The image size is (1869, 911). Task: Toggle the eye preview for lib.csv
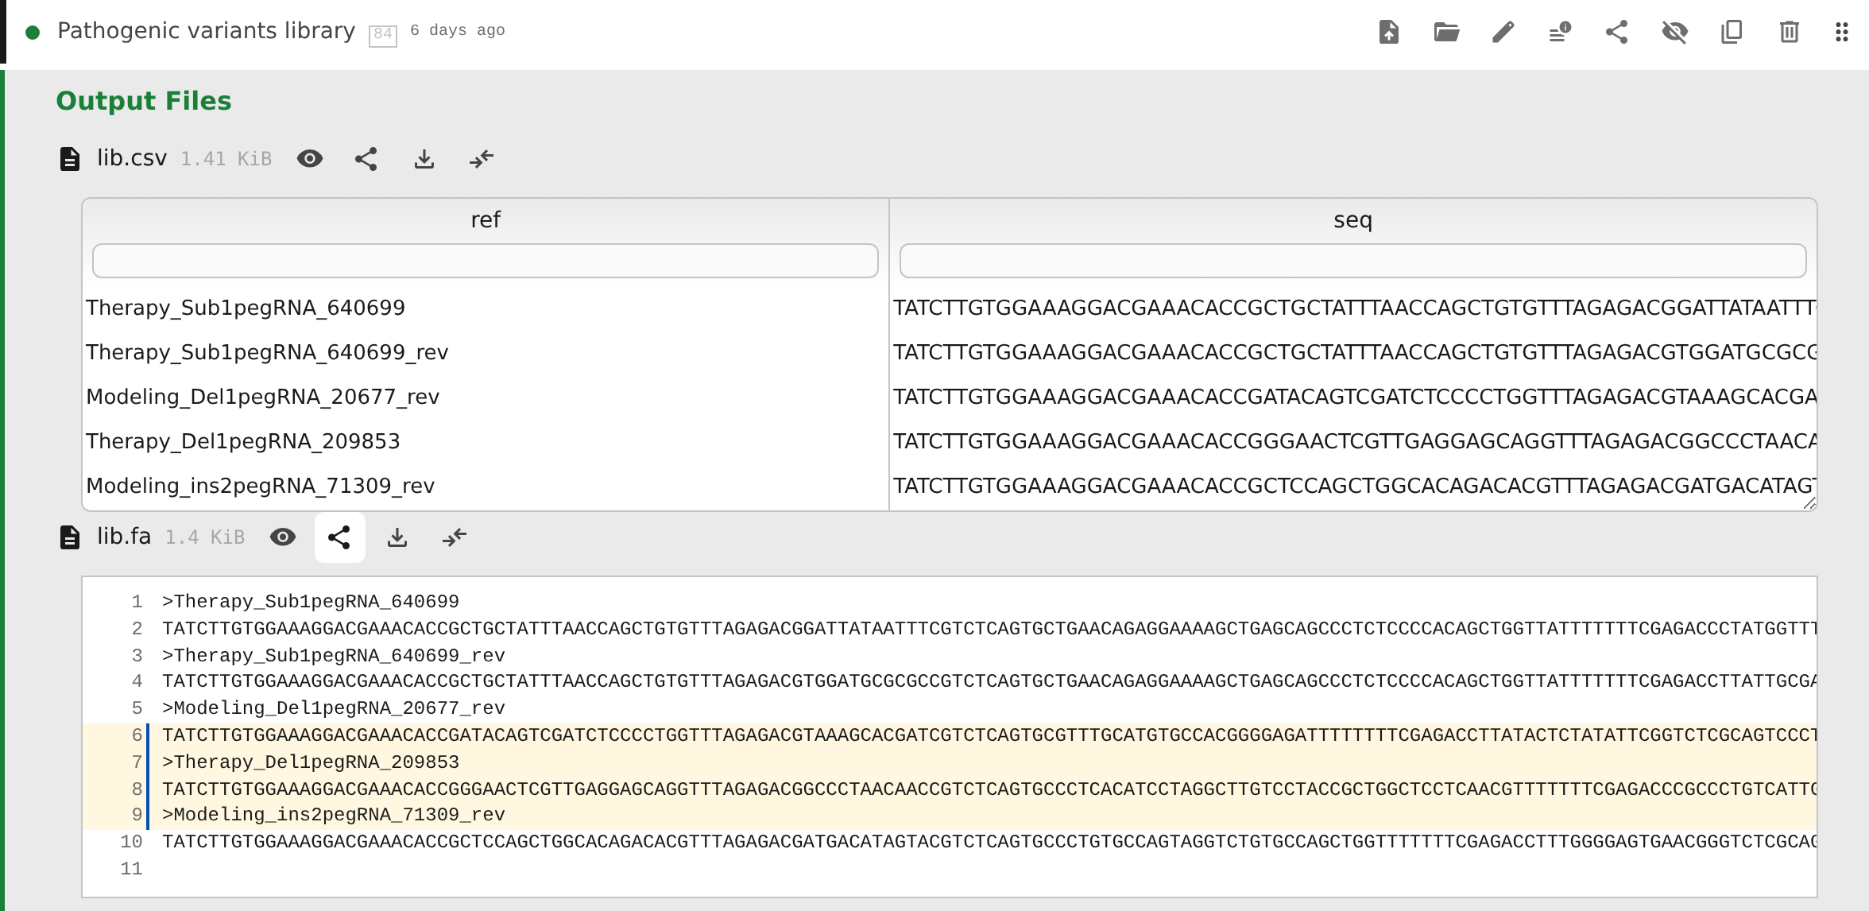(x=310, y=158)
